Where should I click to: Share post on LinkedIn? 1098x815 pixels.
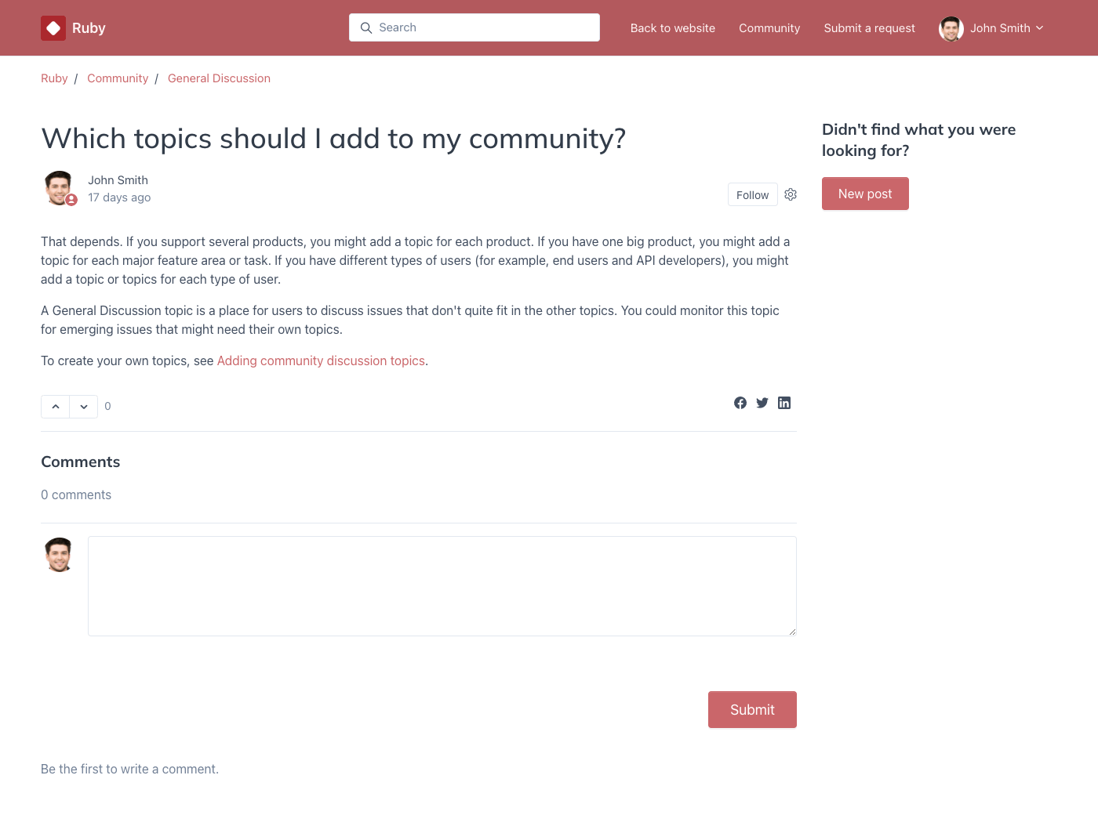(x=784, y=403)
